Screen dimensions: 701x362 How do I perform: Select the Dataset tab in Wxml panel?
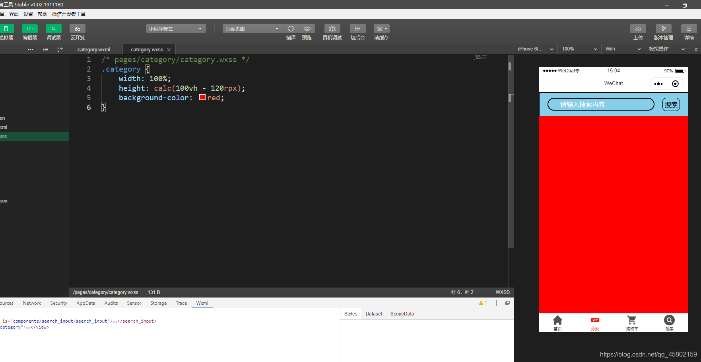(374, 314)
